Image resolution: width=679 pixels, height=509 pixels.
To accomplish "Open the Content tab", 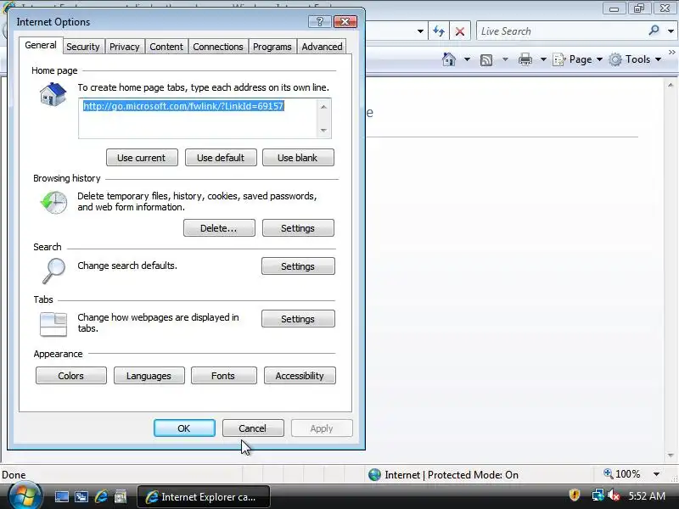I will pyautogui.click(x=166, y=47).
